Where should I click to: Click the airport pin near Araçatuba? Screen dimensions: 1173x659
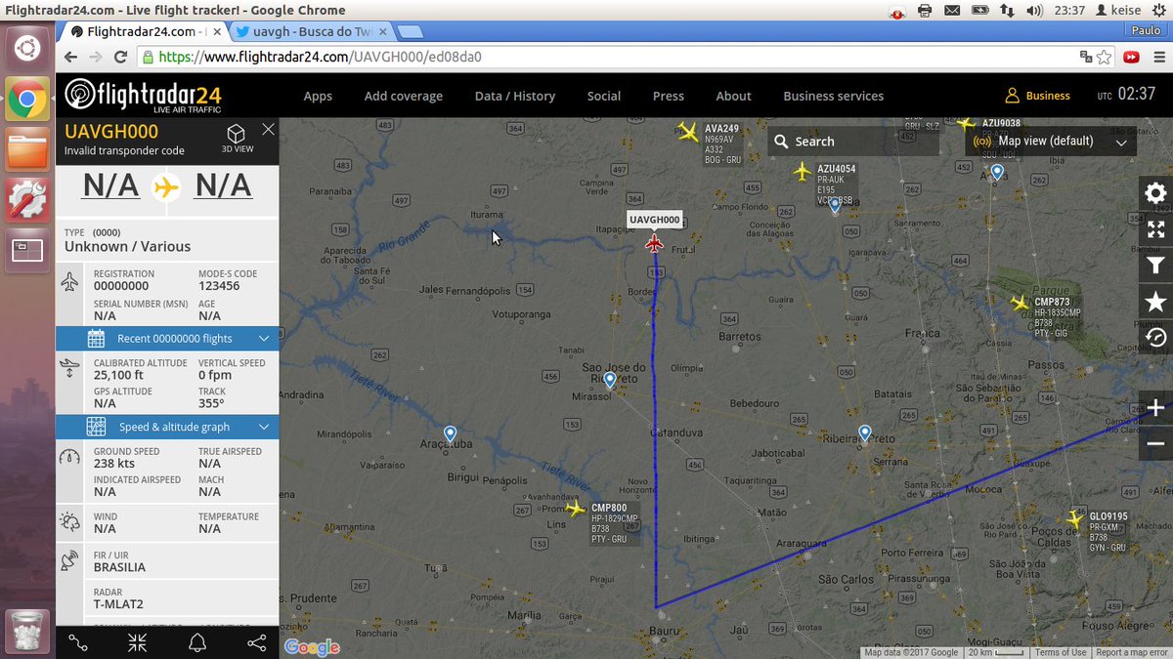point(450,433)
